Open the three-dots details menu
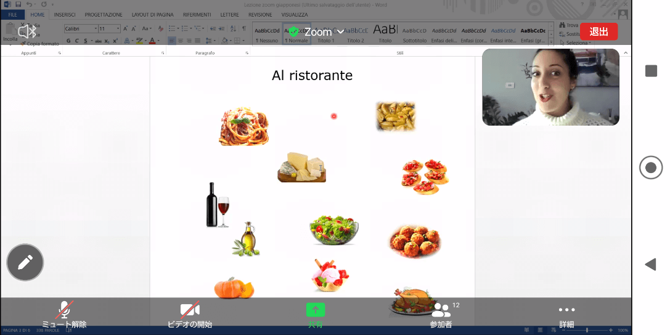The width and height of the screenshot is (670, 335). pyautogui.click(x=566, y=315)
